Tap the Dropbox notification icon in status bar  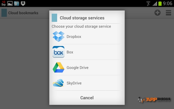(23, 3)
